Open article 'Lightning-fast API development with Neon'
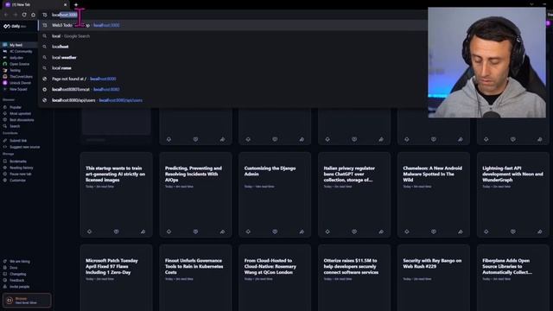Image resolution: width=553 pixels, height=311 pixels. coord(512,174)
